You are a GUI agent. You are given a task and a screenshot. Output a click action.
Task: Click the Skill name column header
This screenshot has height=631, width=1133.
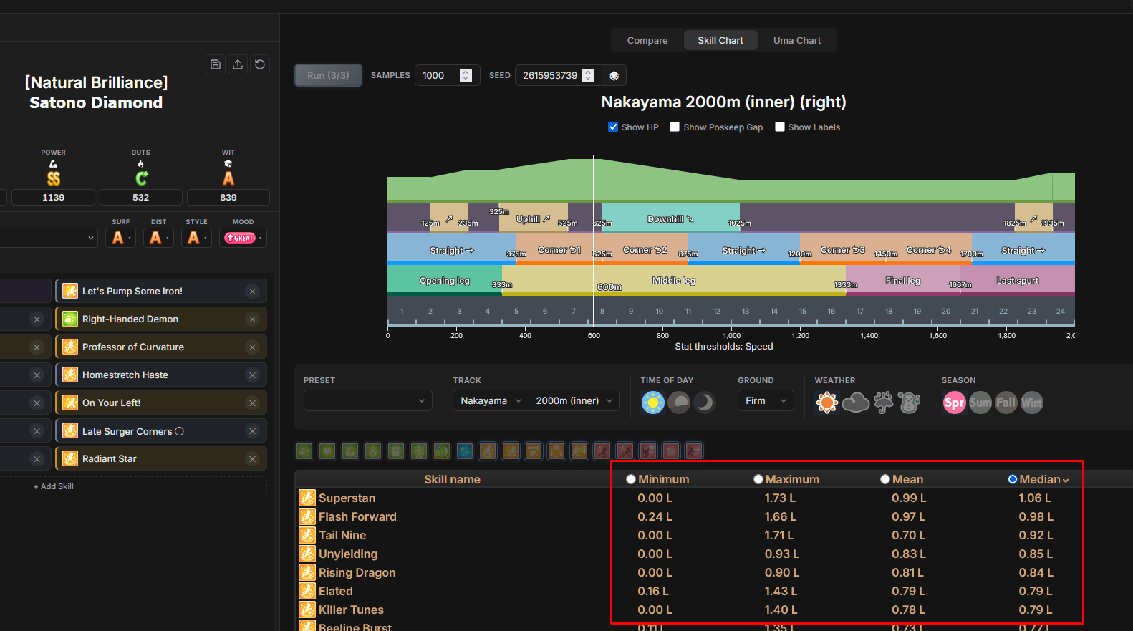[453, 479]
